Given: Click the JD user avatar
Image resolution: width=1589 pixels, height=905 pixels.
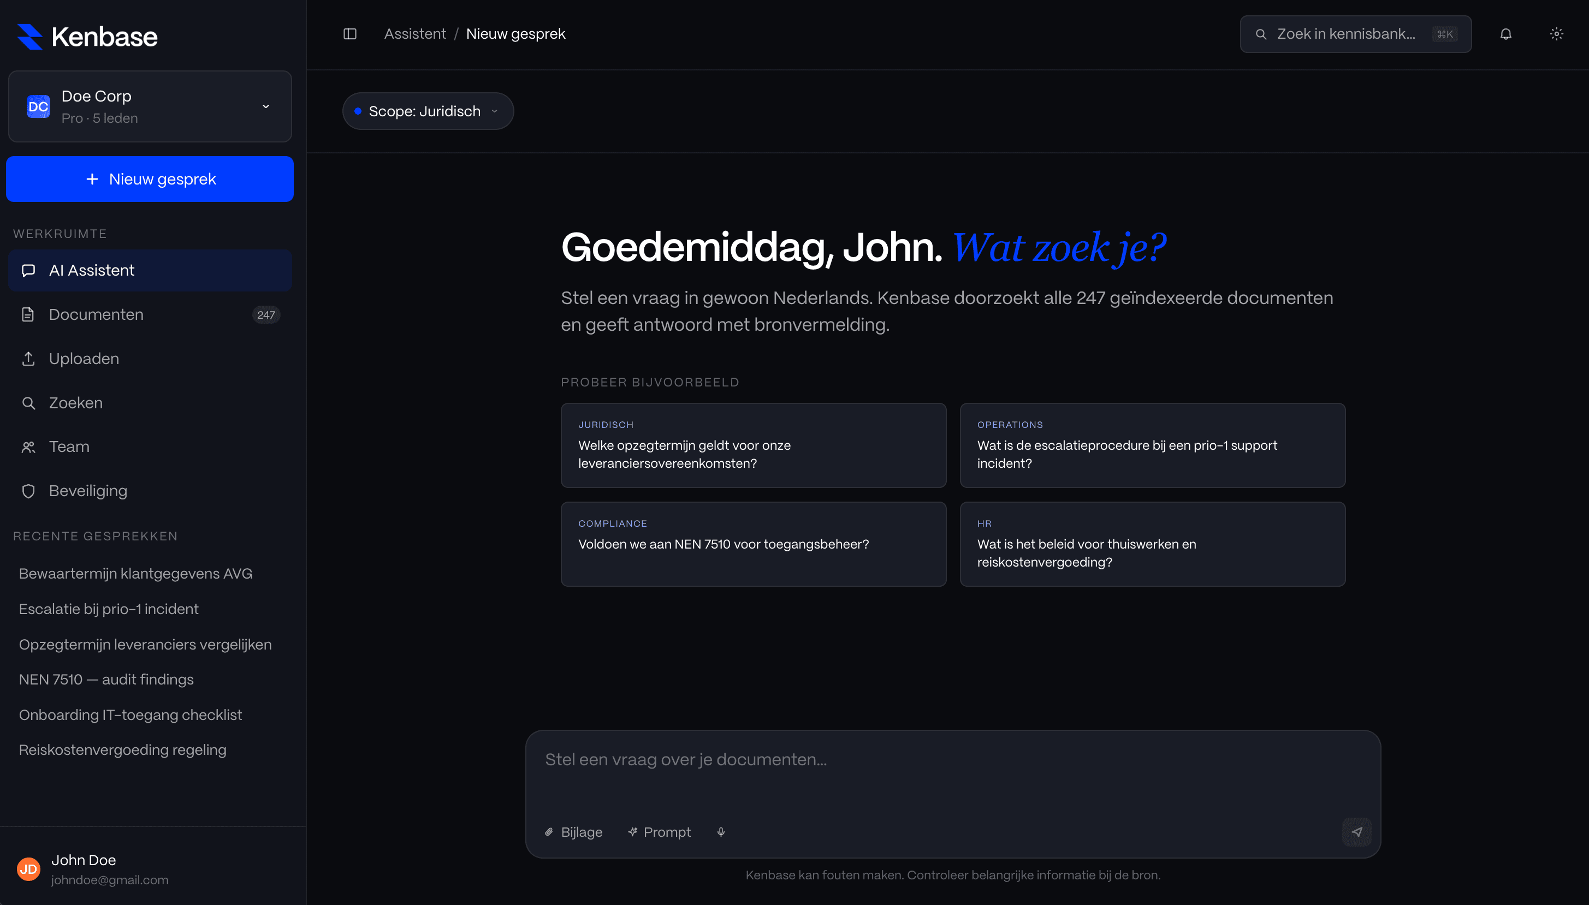Looking at the screenshot, I should 28,869.
